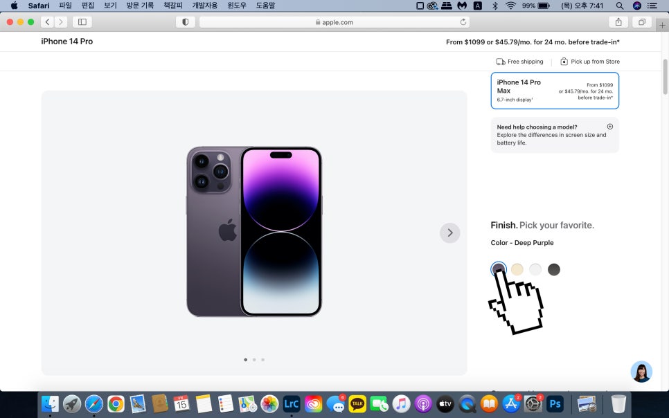This screenshot has height=418, width=669.
Task: Click the page vertical scrollbar
Action: 665,77
